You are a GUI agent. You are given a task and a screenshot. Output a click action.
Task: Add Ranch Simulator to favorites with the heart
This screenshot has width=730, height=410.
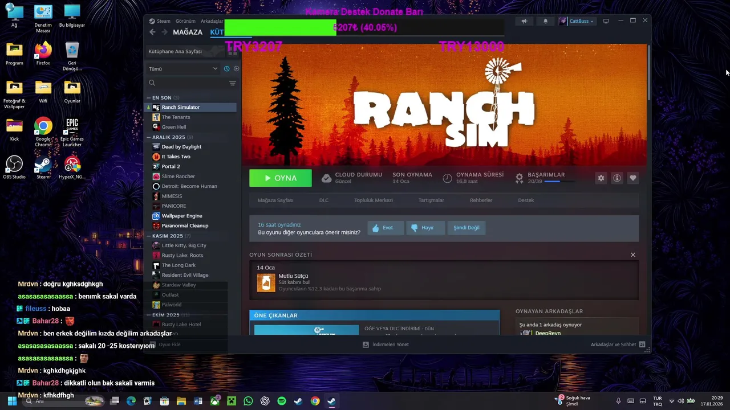pos(632,178)
